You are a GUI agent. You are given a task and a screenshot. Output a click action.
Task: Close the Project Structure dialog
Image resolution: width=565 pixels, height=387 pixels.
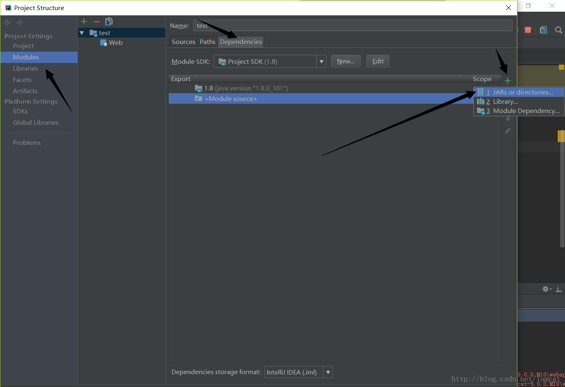pos(508,8)
